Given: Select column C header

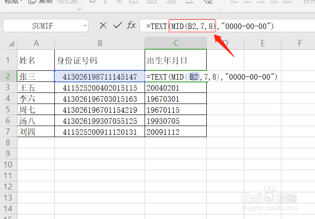Looking at the screenshot, I should (176, 43).
